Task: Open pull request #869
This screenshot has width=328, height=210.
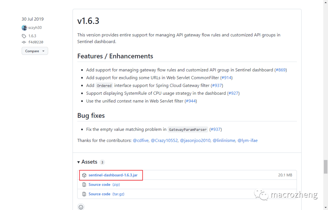Action: click(x=281, y=70)
